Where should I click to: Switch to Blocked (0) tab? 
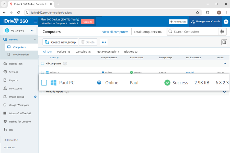click(x=131, y=51)
